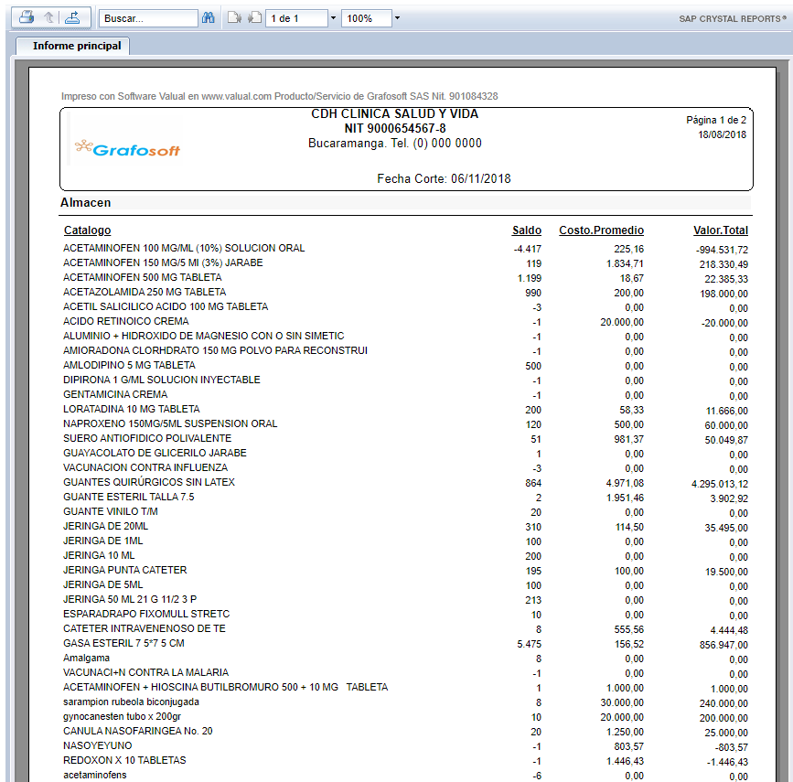The height and width of the screenshot is (782, 793).
Task: Click the Buscar search text field
Action: click(148, 18)
